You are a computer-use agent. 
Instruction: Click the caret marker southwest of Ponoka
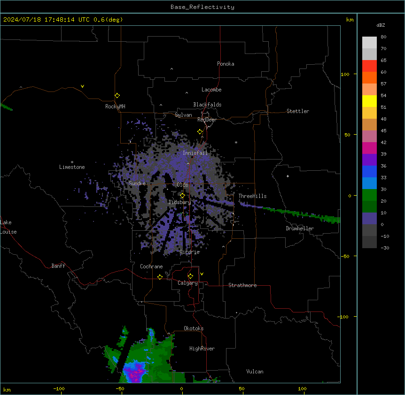(x=171, y=69)
